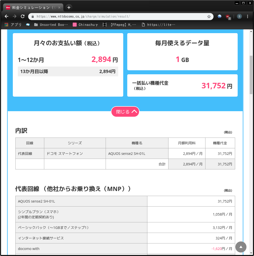Open the uBlock Origin extension icon

228,17
